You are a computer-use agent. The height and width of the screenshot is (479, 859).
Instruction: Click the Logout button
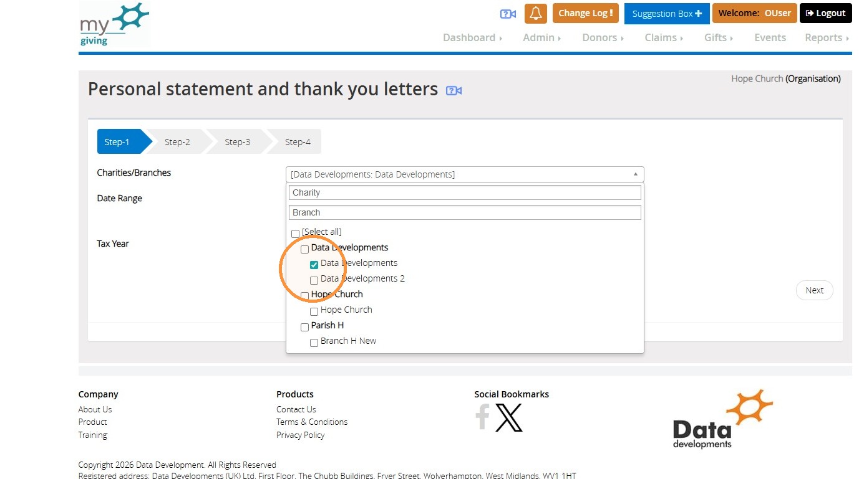pos(825,13)
